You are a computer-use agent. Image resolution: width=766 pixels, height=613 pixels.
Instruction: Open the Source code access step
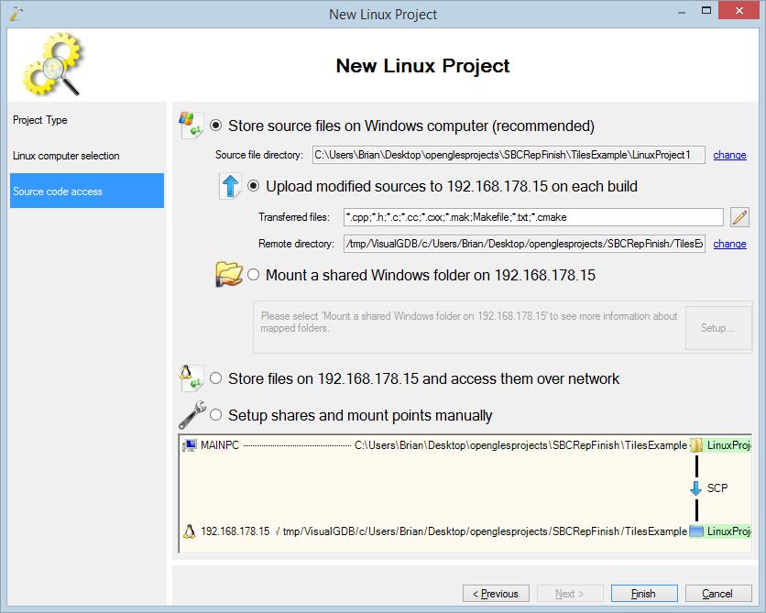87,191
